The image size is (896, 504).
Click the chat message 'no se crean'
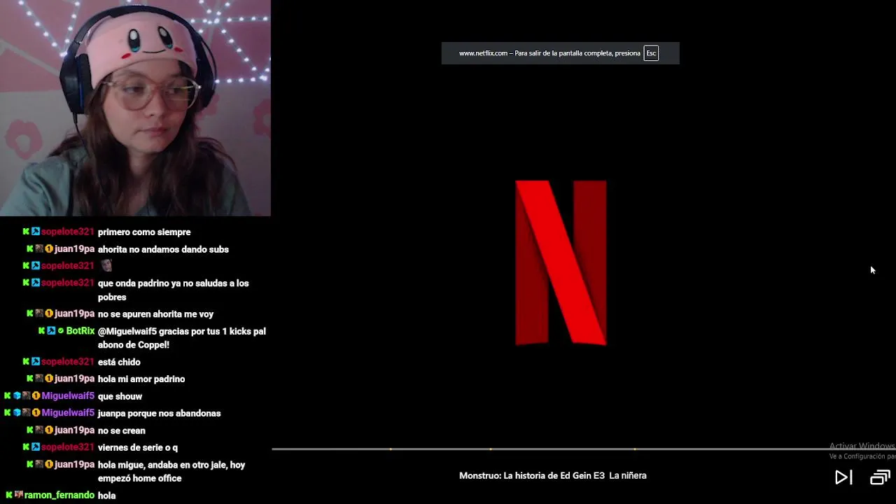point(122,430)
